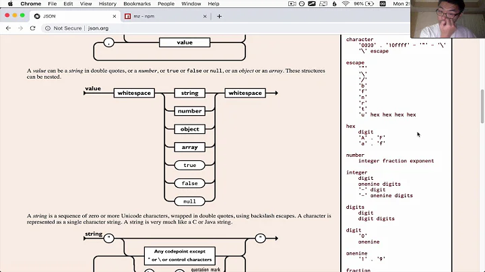Click 'Any codepoint except' box in string diagram
This screenshot has height=272, width=485.
[x=180, y=256]
